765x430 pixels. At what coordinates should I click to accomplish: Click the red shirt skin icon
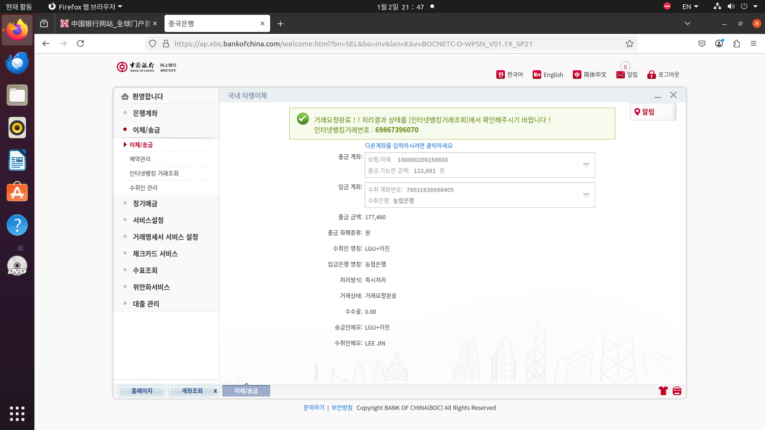coord(663,391)
